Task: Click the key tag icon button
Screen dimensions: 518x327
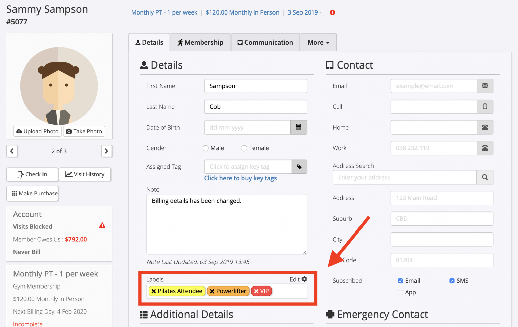Action: [x=299, y=167]
